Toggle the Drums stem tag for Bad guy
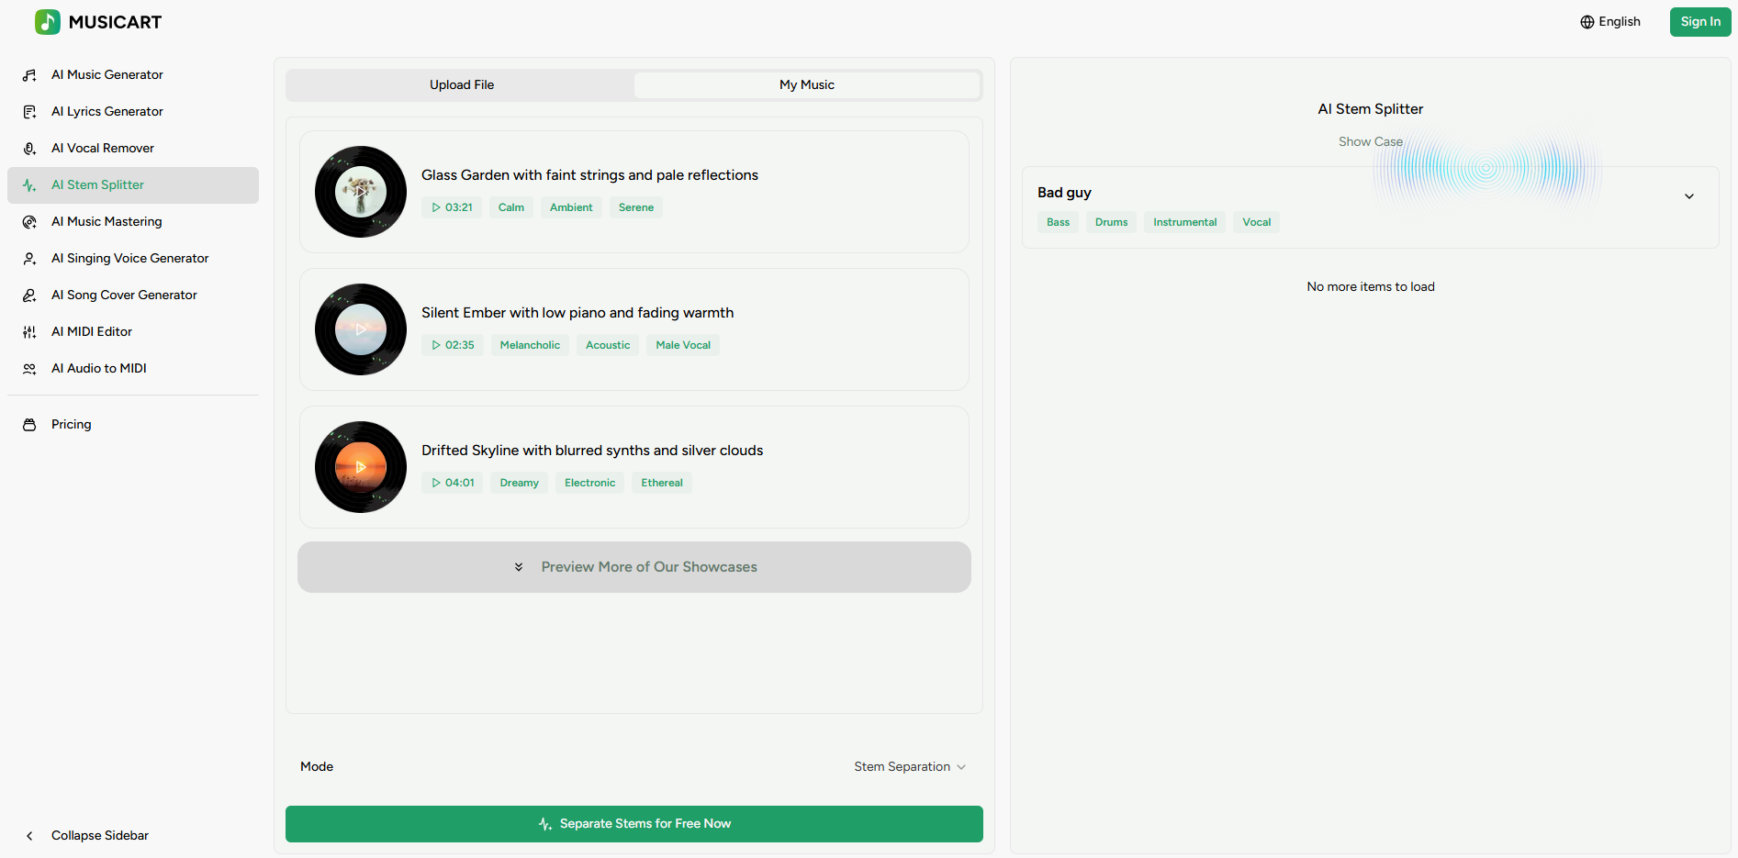The image size is (1738, 858). (1111, 222)
